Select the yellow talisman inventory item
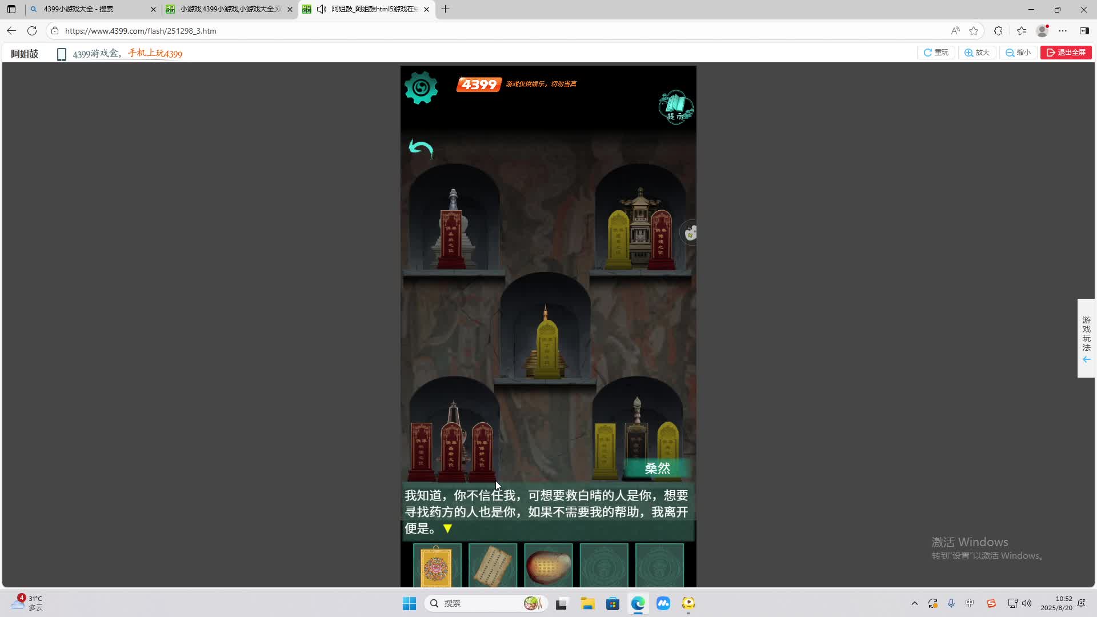The height and width of the screenshot is (617, 1097). [x=437, y=566]
